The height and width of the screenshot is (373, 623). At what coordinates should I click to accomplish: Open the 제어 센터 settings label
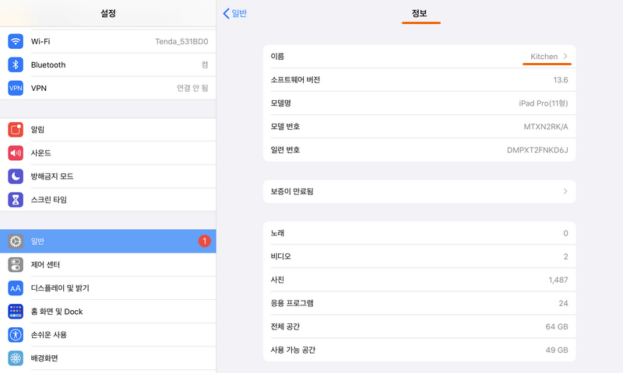click(x=45, y=264)
